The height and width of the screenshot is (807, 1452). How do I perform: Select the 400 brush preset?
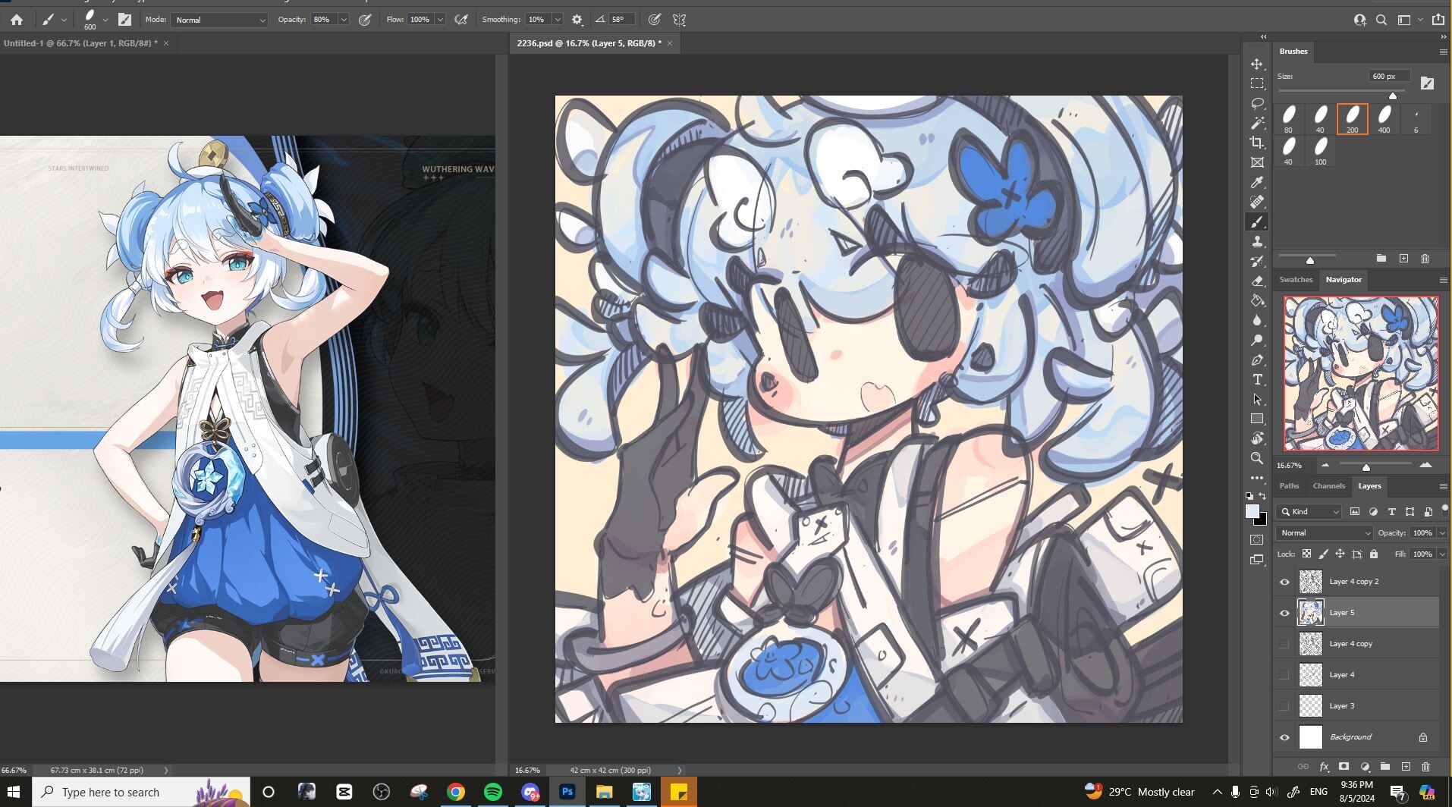[x=1384, y=119]
